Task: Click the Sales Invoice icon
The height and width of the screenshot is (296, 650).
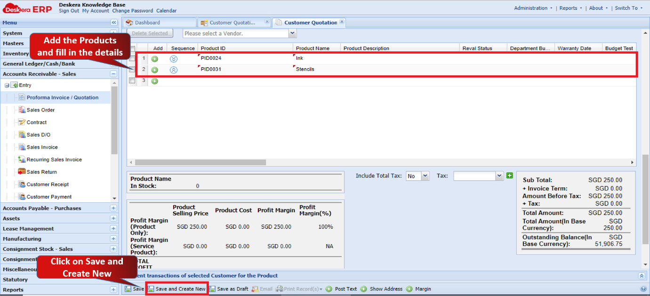Action: pos(22,147)
